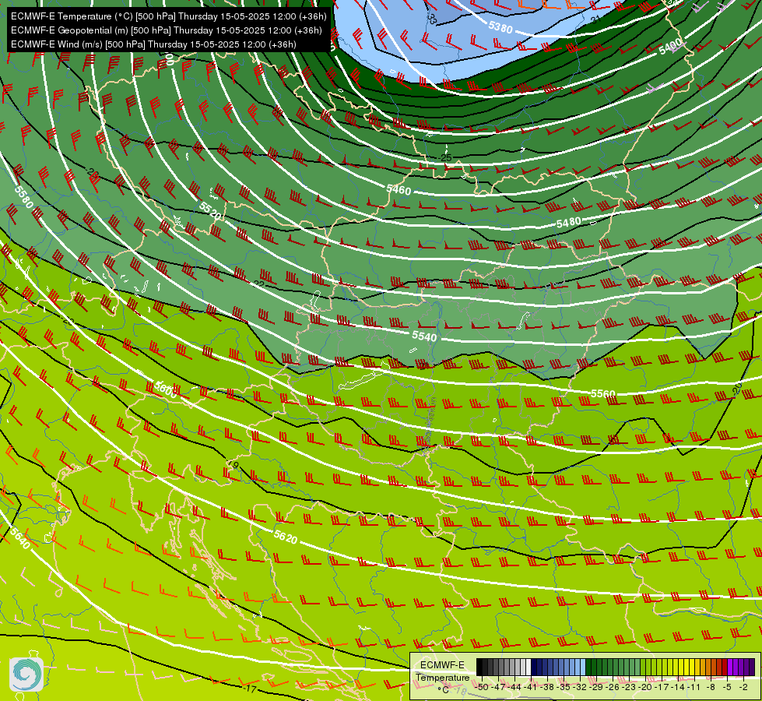Click the -26 tick label in the legend

[614, 687]
